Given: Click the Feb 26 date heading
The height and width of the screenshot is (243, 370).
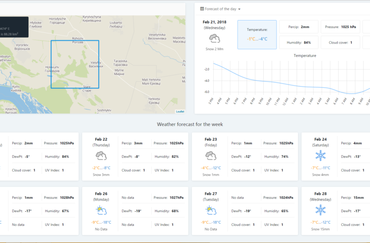Looking at the screenshot, I should pos(101,193).
